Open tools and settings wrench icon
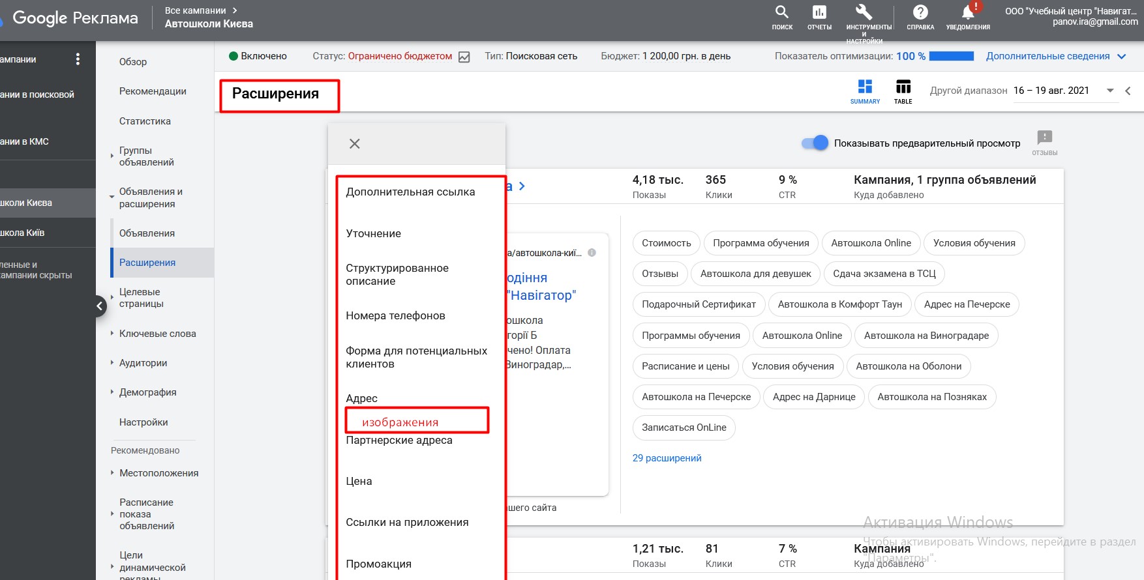This screenshot has width=1144, height=580. 864,12
